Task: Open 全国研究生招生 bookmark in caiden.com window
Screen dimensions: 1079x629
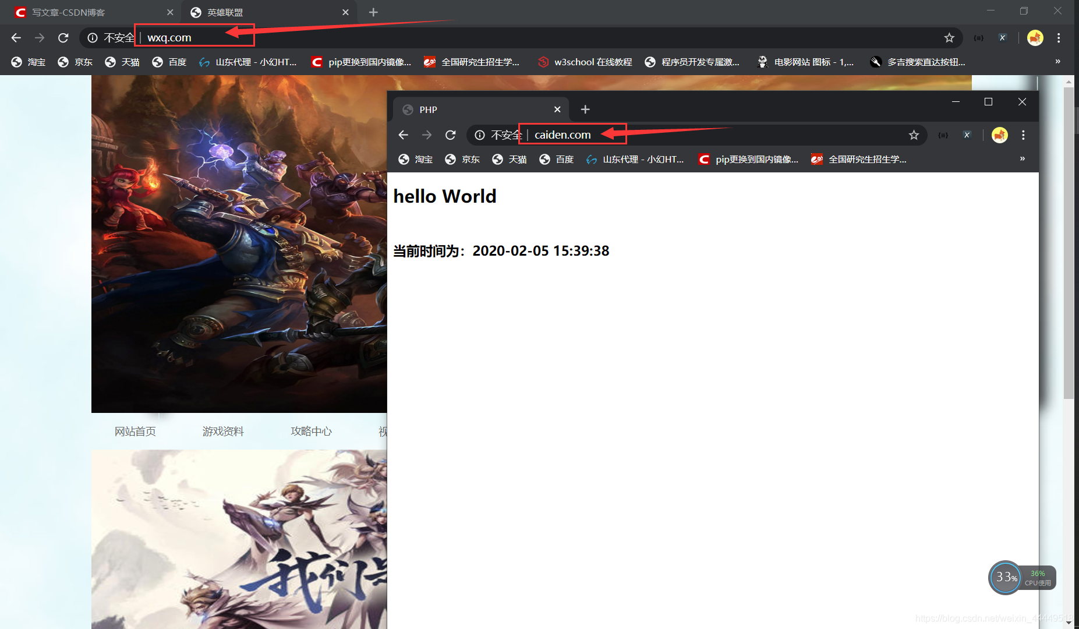Action: [859, 160]
